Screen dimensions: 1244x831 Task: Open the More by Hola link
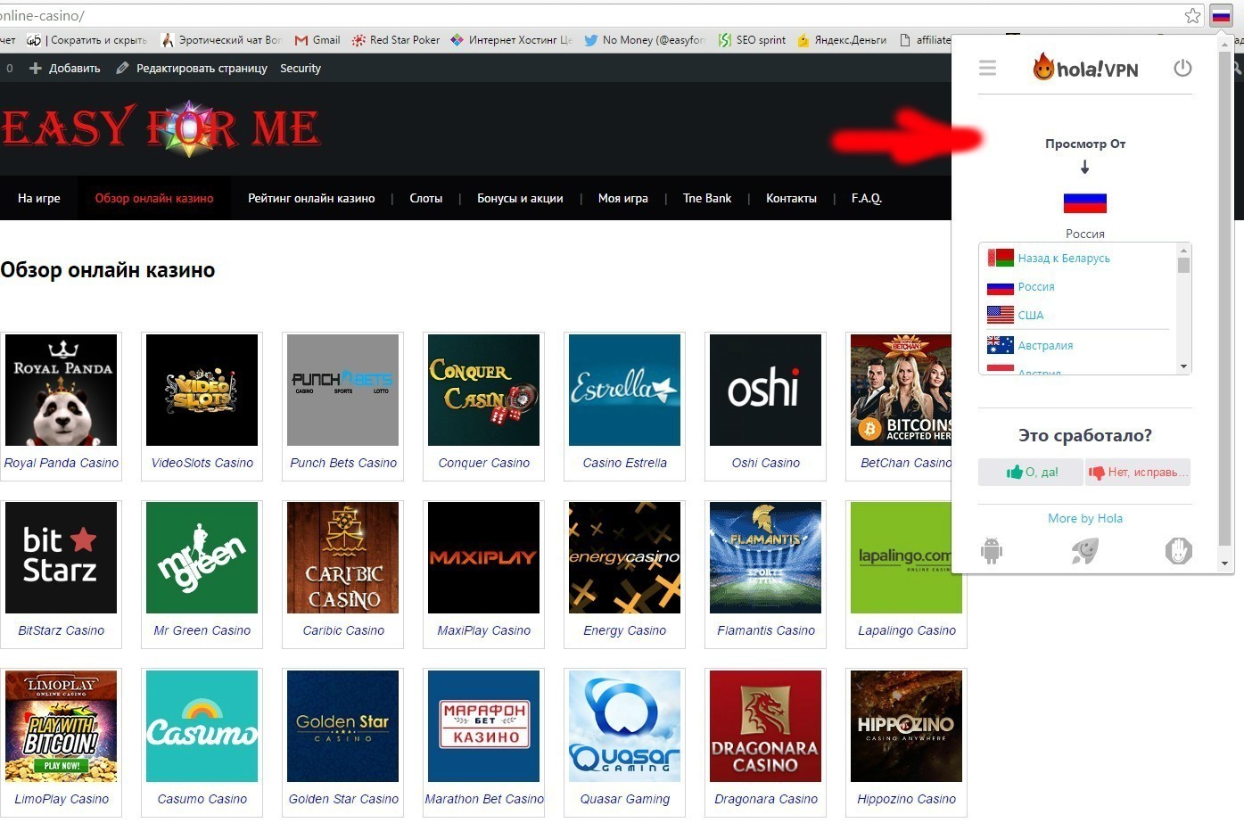coord(1085,518)
